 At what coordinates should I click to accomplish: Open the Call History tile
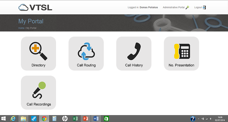click(134, 54)
